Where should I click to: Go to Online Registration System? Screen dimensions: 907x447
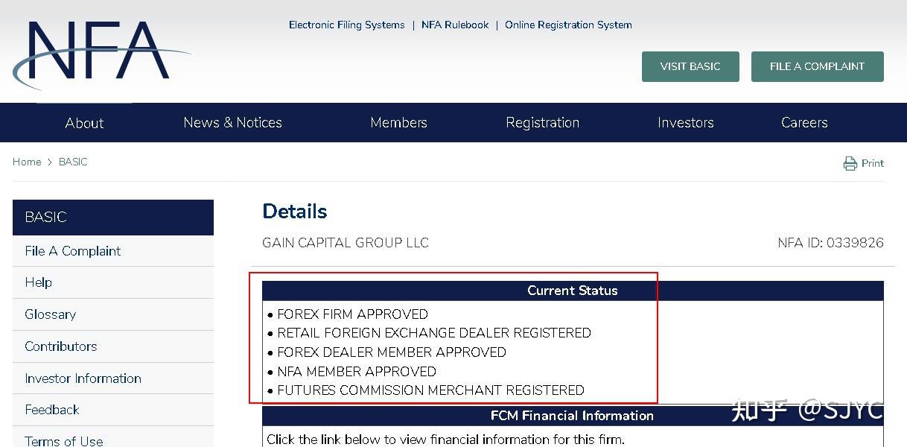[568, 25]
